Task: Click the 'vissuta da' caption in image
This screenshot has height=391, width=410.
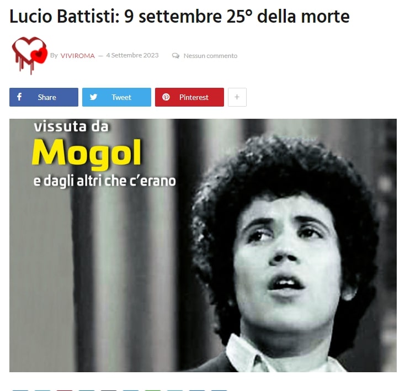Action: (71, 126)
